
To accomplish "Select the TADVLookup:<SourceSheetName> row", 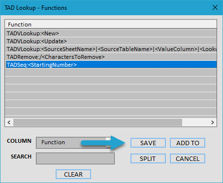I will tap(111, 49).
